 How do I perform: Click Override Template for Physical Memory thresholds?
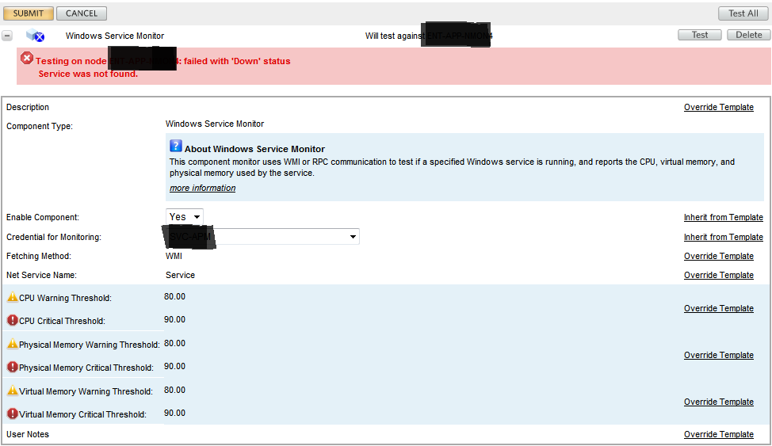click(718, 356)
